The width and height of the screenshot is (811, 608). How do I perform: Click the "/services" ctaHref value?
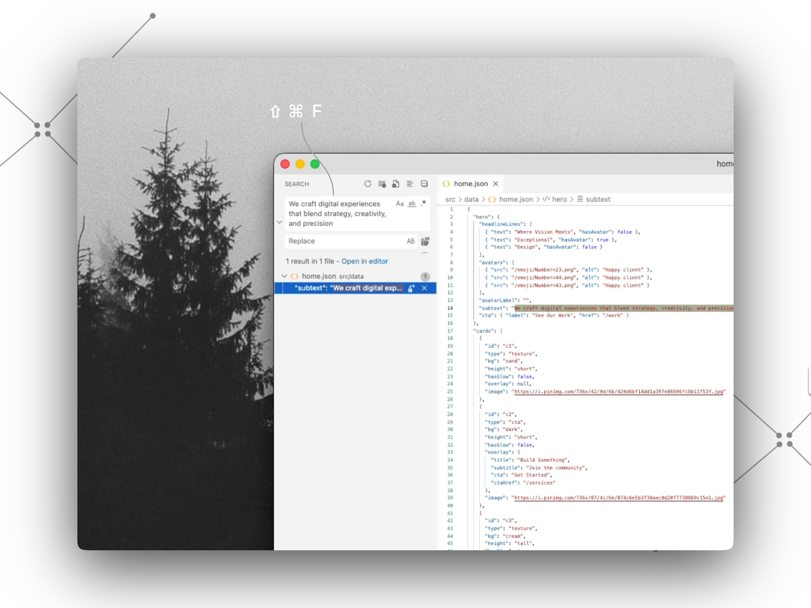coord(539,482)
